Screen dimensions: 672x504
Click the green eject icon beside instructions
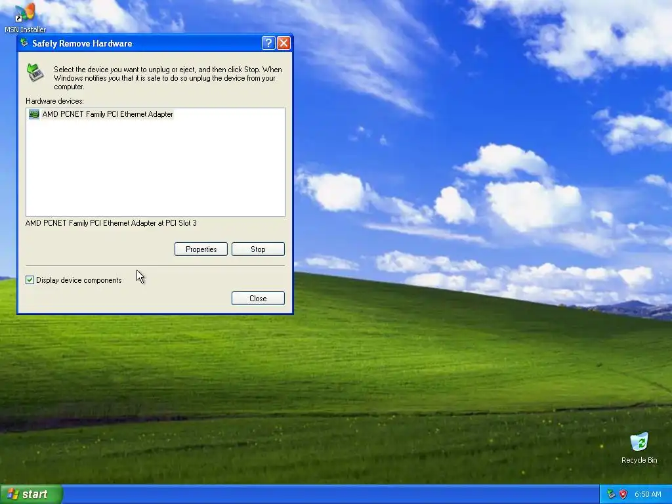coord(35,72)
